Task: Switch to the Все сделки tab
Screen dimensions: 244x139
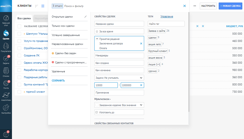Action: (24, 18)
